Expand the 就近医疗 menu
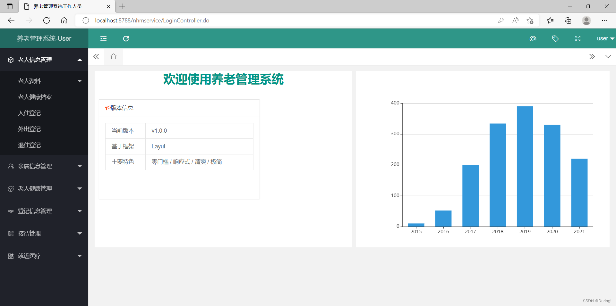 44,256
